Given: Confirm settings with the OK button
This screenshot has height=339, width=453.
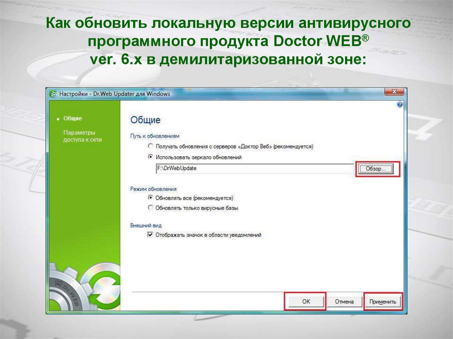Looking at the screenshot, I should pos(306,301).
